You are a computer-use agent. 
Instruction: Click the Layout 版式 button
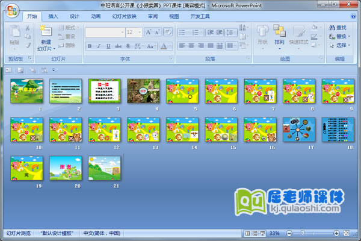tap(69, 28)
